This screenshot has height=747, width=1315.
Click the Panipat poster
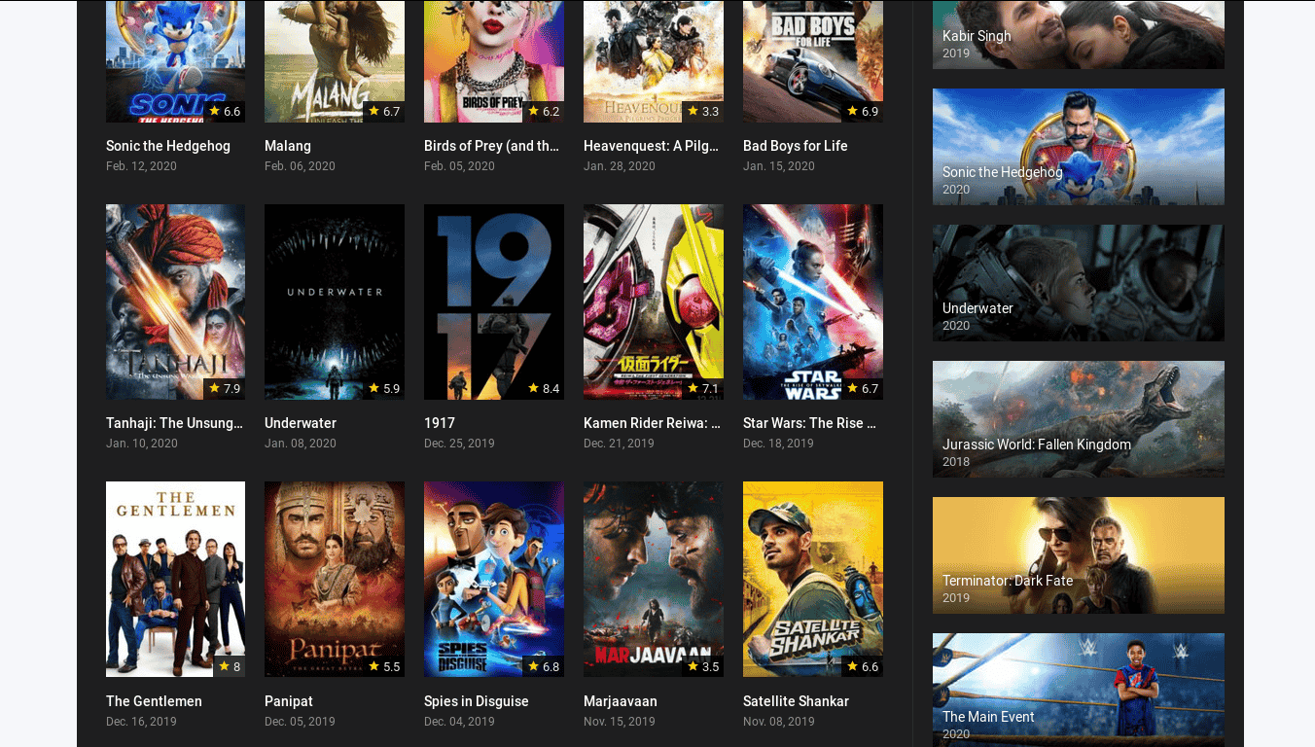coord(335,579)
